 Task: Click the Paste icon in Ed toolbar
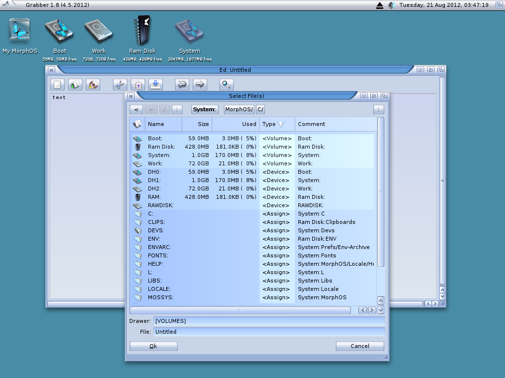(155, 85)
